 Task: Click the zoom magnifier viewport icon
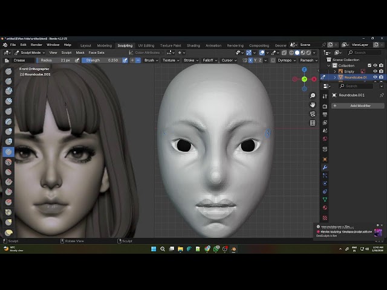coord(313,95)
